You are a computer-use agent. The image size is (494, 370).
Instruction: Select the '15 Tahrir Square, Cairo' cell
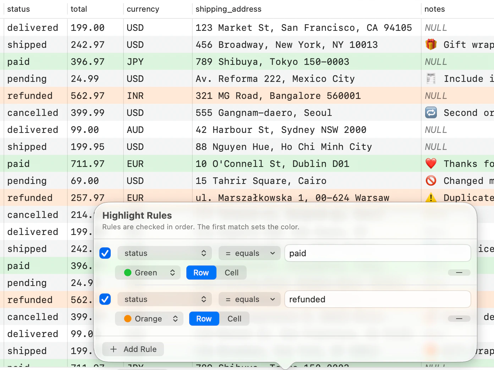pyautogui.click(x=307, y=181)
